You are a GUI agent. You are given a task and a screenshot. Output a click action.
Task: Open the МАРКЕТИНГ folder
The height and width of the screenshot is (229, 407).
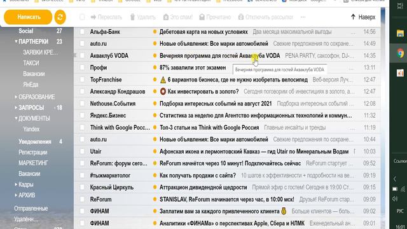coord(33,163)
